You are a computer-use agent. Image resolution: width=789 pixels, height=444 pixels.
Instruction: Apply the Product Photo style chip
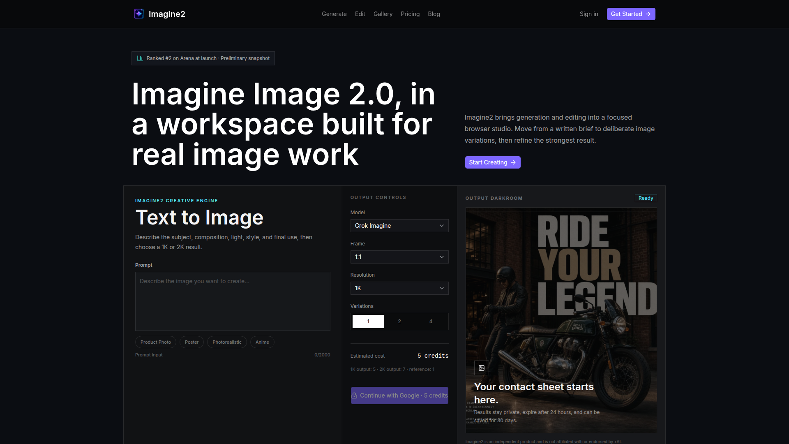tap(156, 342)
